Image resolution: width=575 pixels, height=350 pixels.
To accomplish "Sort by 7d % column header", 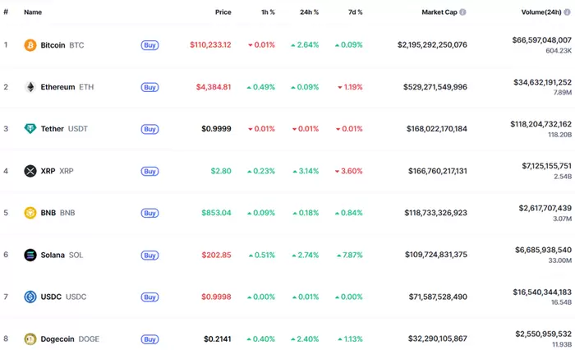I will pos(354,12).
